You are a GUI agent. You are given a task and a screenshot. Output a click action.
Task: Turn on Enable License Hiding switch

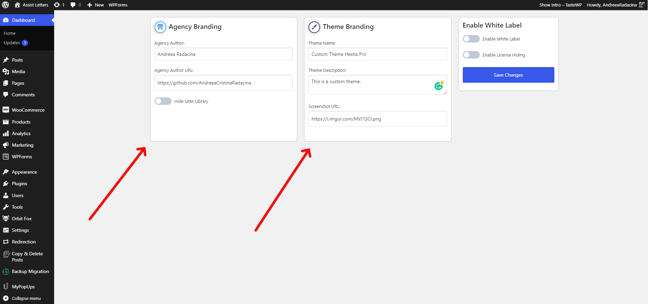(471, 55)
